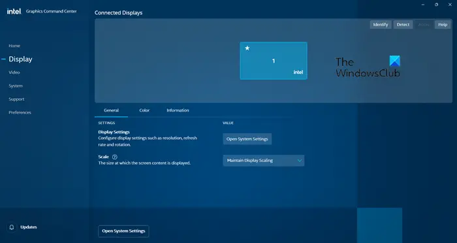Click the star icon on display 1
The width and height of the screenshot is (457, 243).
click(x=247, y=48)
